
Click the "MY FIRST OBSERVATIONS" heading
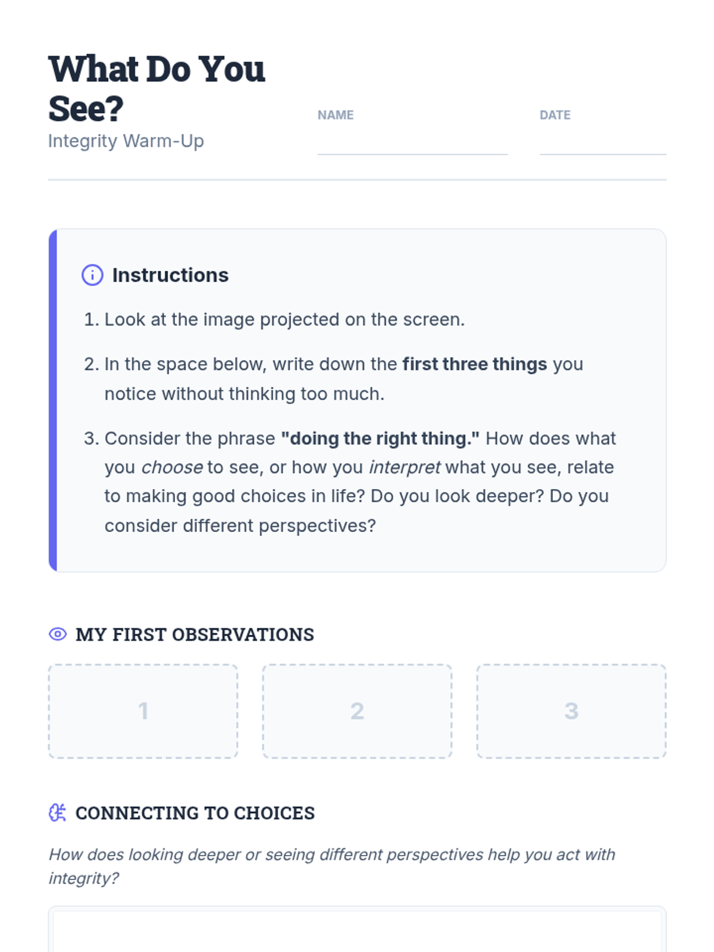(x=195, y=634)
